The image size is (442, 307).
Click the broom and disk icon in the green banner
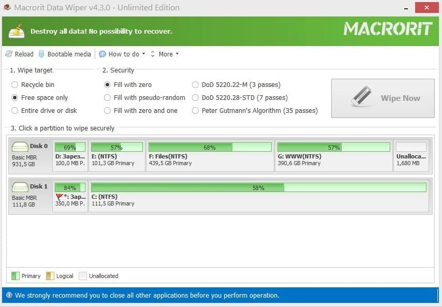(x=17, y=31)
